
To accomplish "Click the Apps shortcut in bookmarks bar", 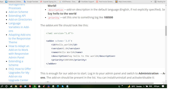I will click(x=2, y=2).
